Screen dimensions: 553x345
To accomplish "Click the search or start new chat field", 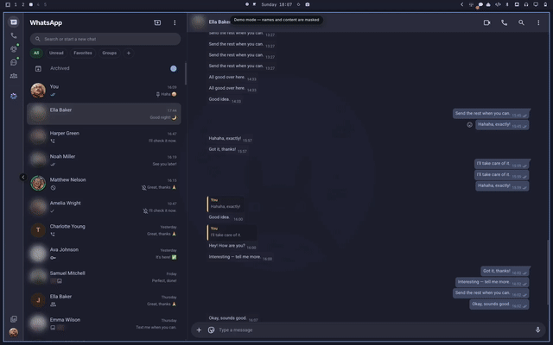I will pyautogui.click(x=105, y=39).
